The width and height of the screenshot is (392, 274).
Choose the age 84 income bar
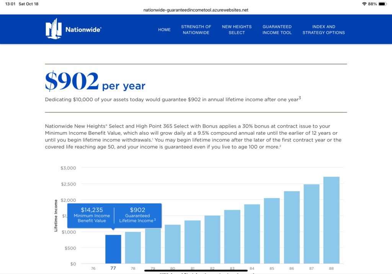(252, 234)
